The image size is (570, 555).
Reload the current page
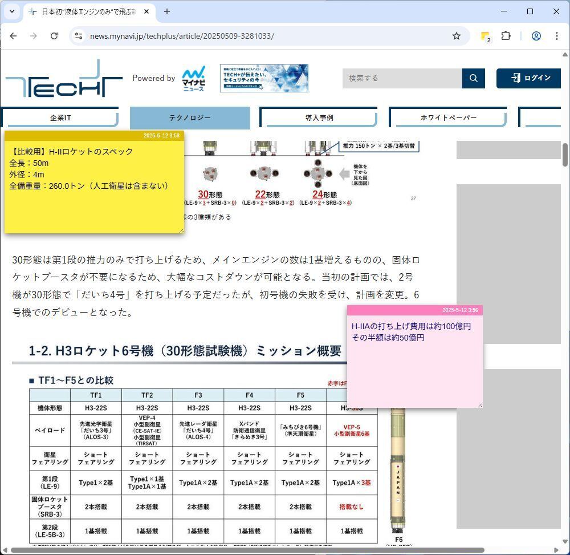click(x=54, y=36)
